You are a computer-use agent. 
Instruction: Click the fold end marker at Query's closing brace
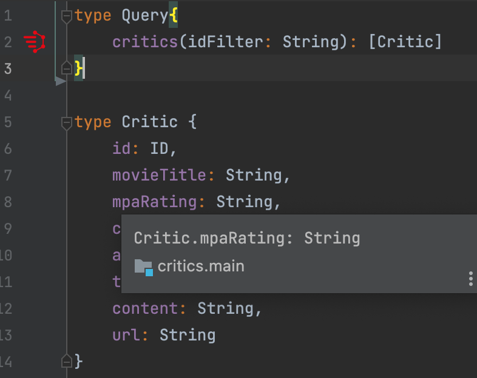click(x=67, y=67)
